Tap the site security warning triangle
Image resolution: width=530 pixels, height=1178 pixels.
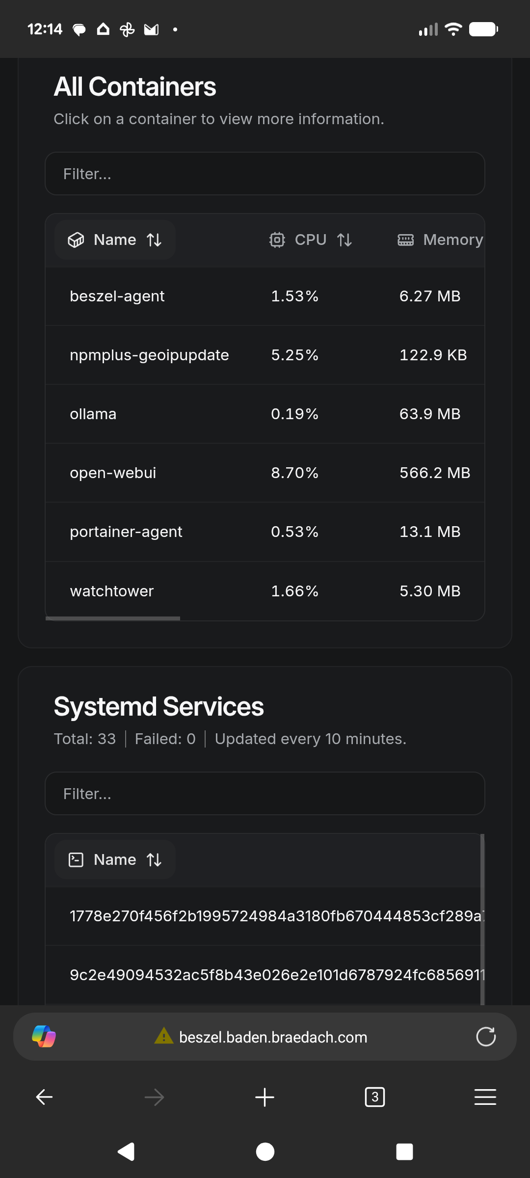pos(164,1036)
